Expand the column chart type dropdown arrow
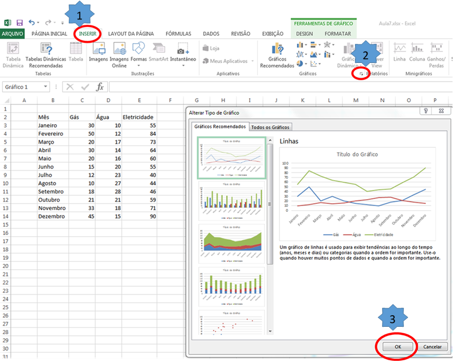 pyautogui.click(x=306, y=45)
